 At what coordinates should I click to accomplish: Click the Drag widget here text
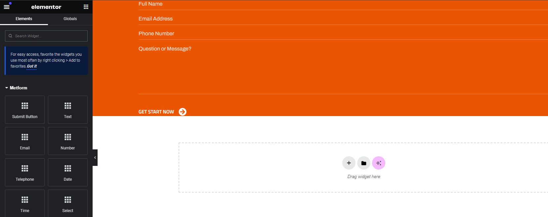click(x=364, y=177)
